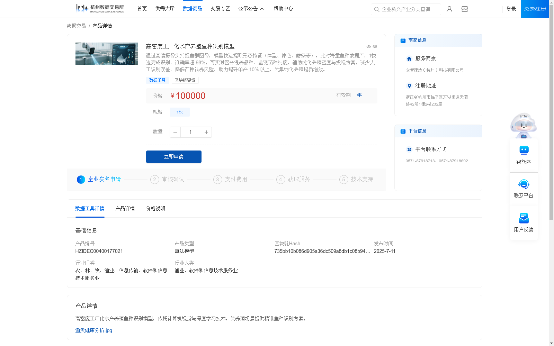Expand the 公示公告 dropdown menu
This screenshot has width=554, height=346.
pyautogui.click(x=251, y=9)
